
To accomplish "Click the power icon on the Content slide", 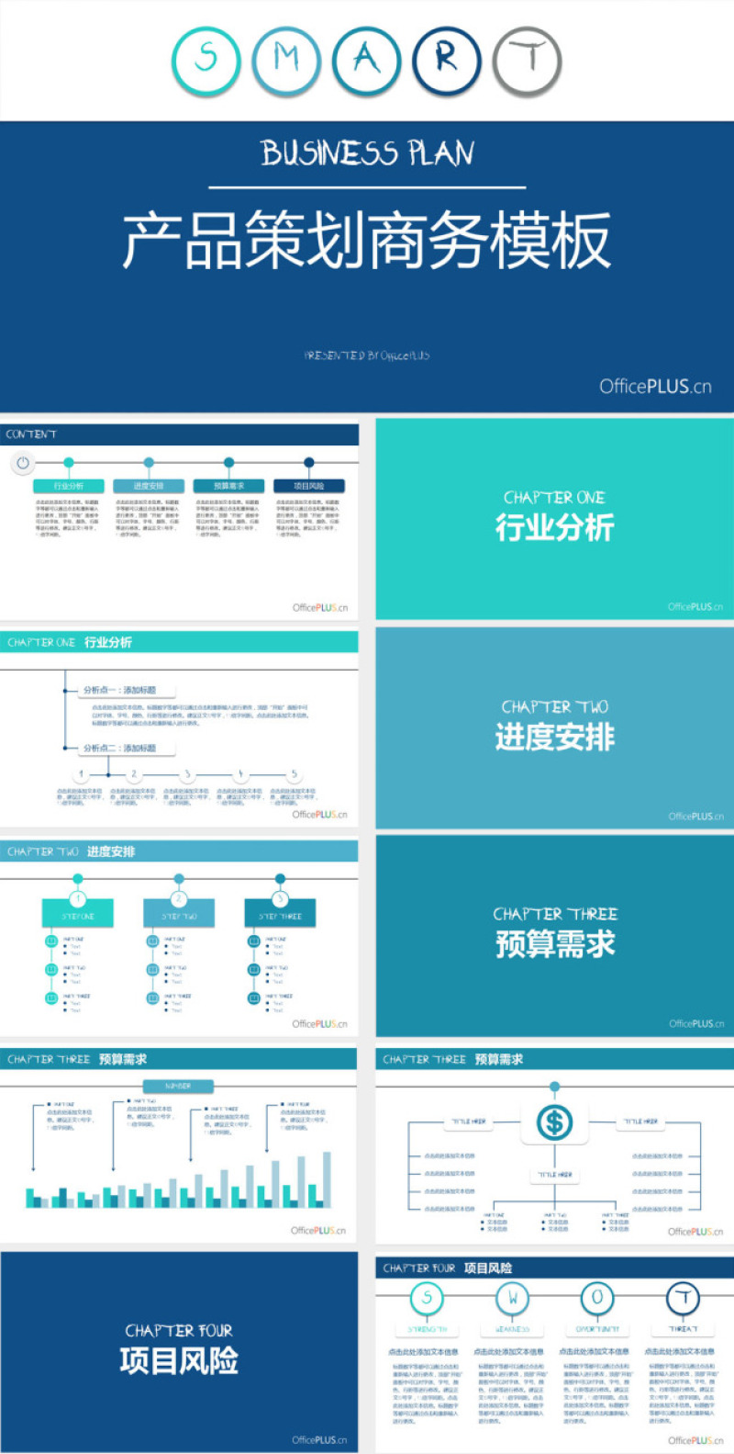I will 23,463.
